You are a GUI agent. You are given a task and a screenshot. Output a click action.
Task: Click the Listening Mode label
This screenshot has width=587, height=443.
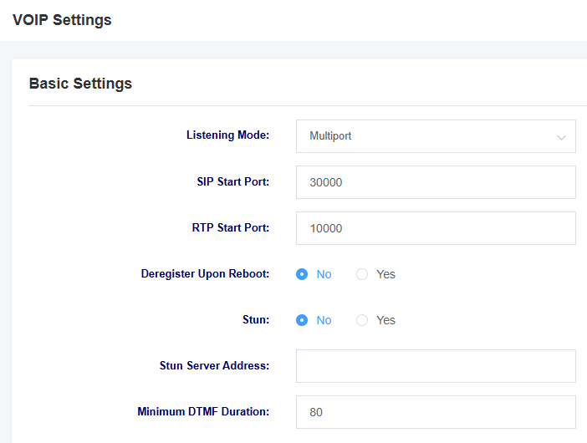(x=227, y=135)
